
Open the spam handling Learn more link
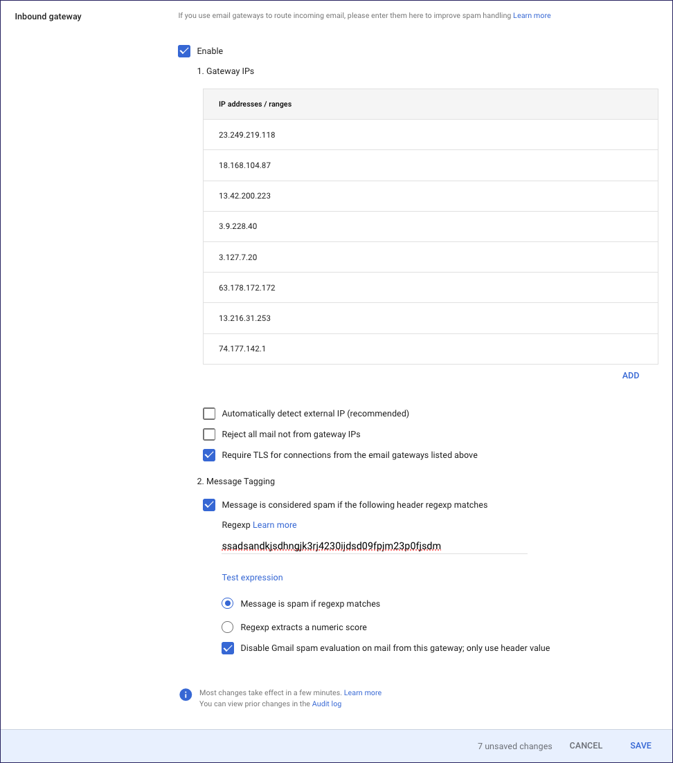tap(531, 15)
